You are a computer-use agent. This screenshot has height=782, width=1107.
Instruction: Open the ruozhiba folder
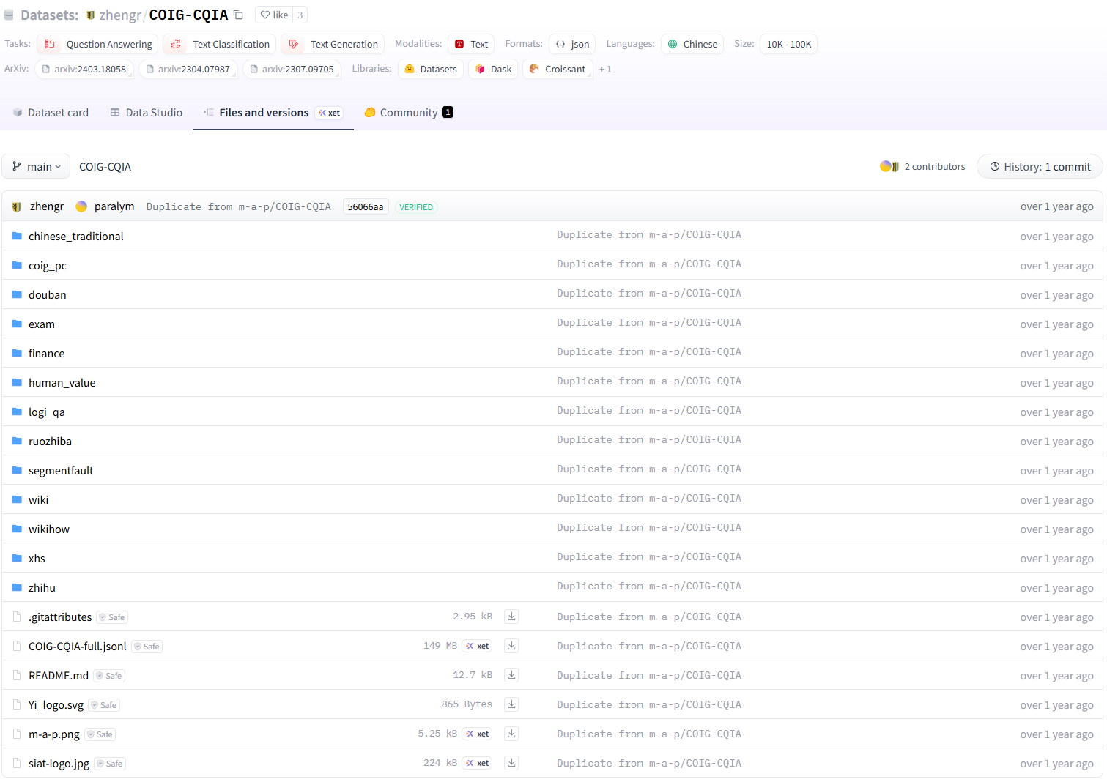pos(50,441)
